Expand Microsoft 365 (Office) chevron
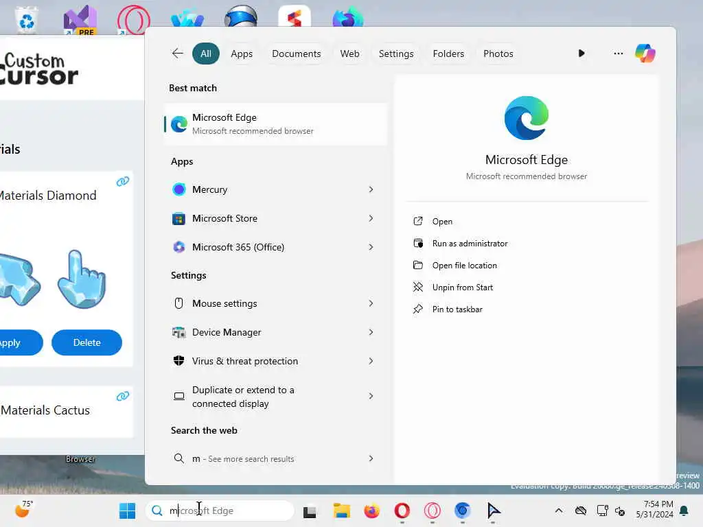Screen dimensions: 703x527 [x=371, y=247]
